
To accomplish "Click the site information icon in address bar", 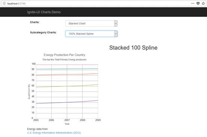I will [4, 3].
